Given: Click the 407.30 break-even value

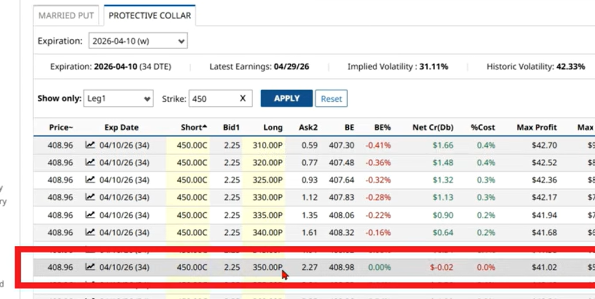Looking at the screenshot, I should point(341,145).
